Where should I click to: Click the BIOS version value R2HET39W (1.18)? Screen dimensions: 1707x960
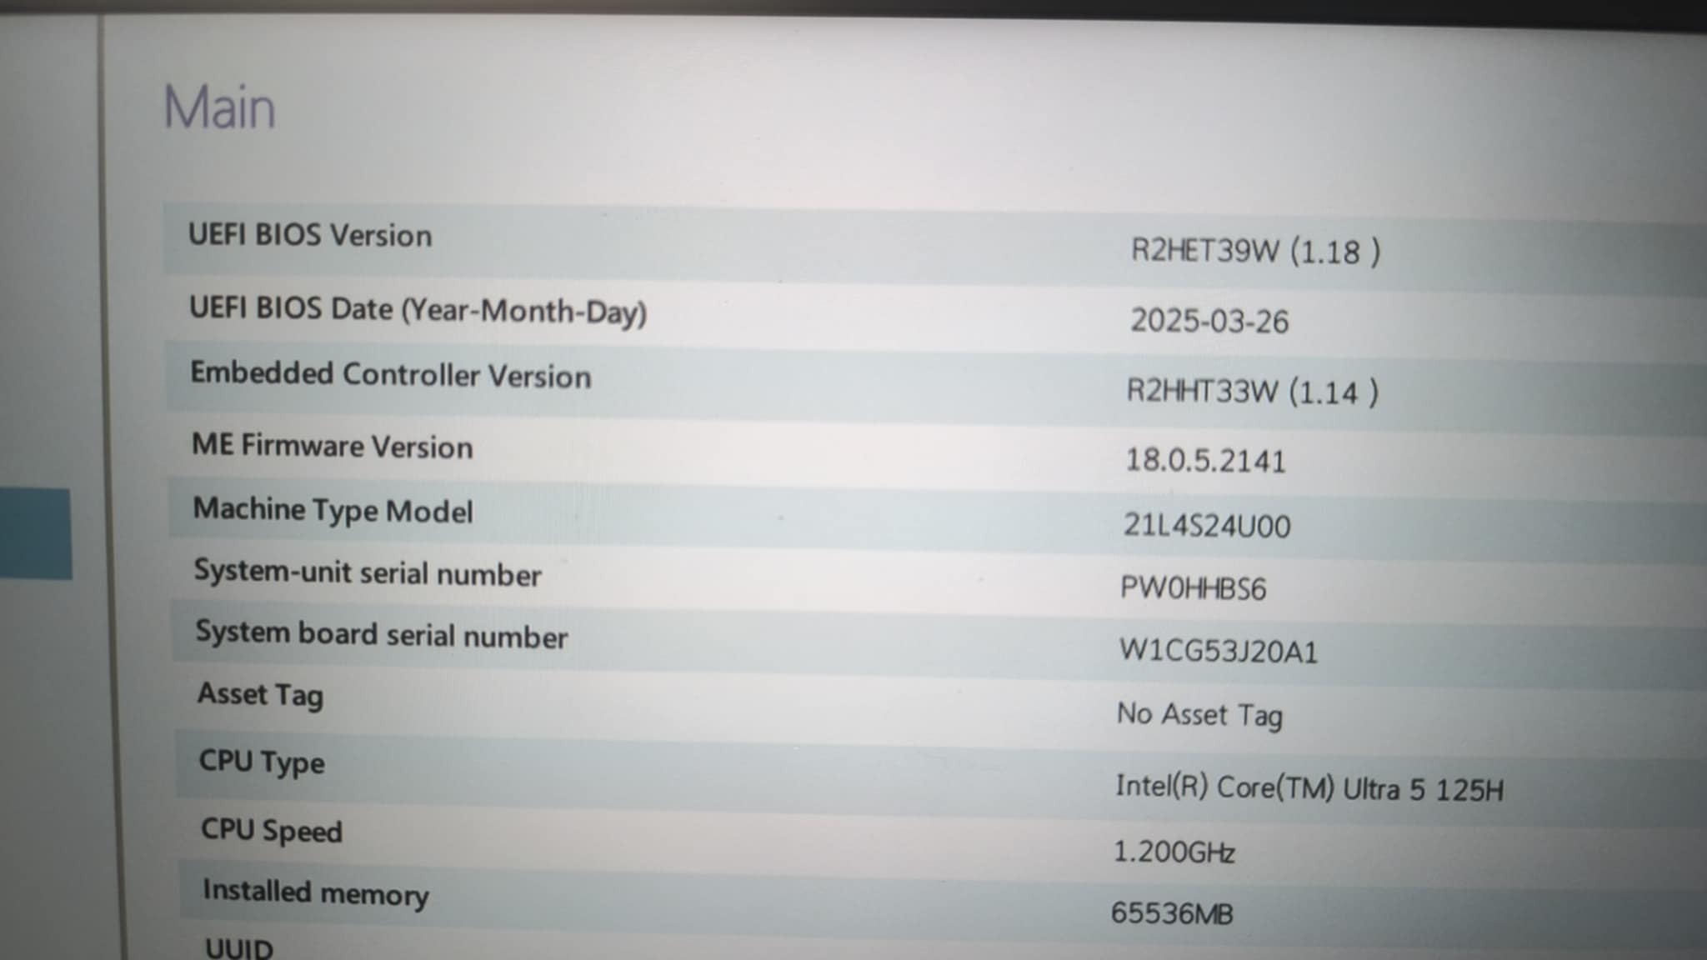pyautogui.click(x=1254, y=251)
